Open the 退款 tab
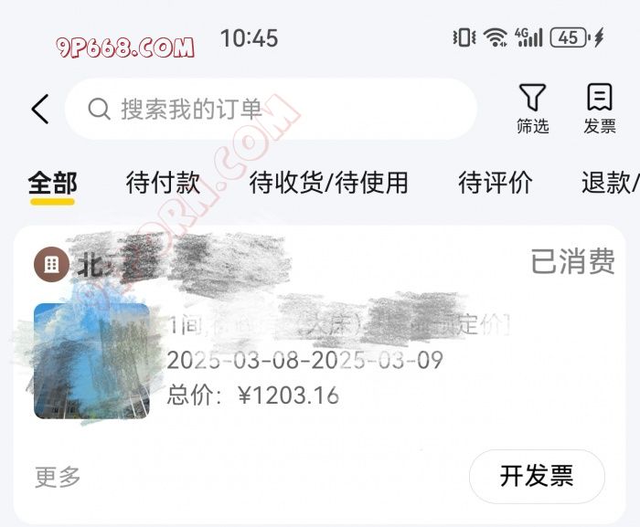The height and width of the screenshot is (527, 640). [x=611, y=183]
